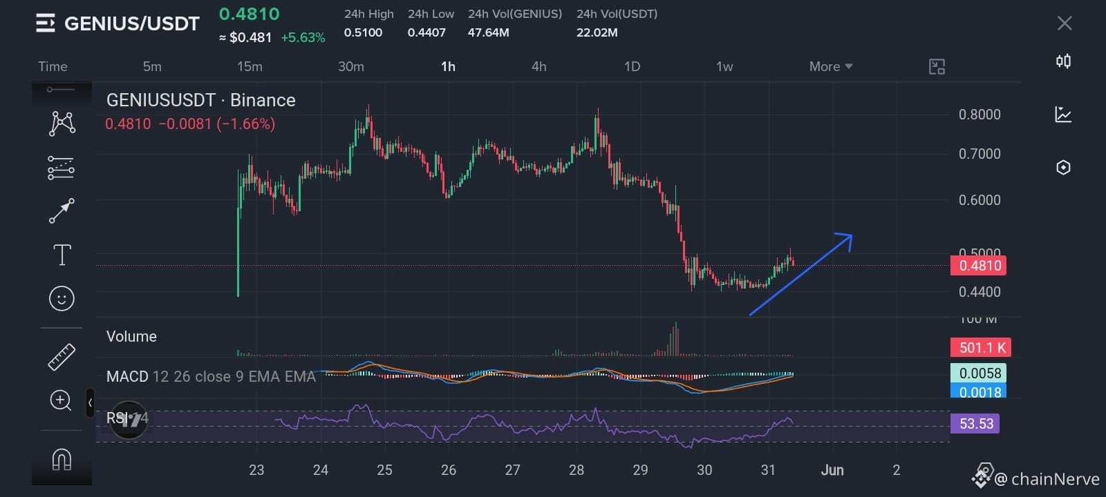
Task: Click the Jun label on time axis
Action: click(x=832, y=470)
